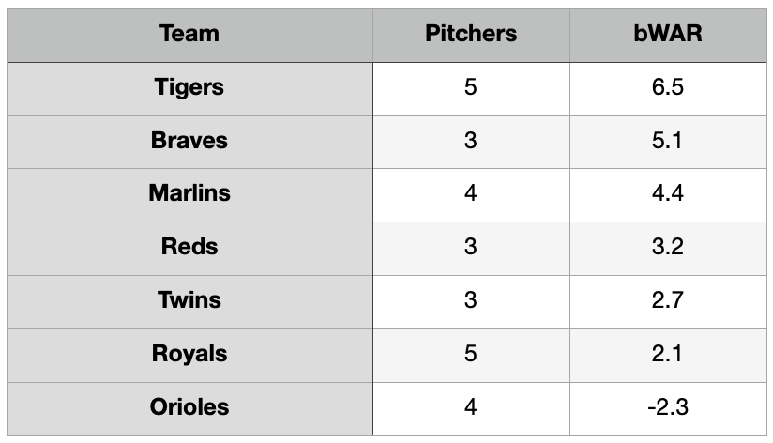Click the Team column header
This screenshot has height=443, width=773.
point(189,34)
